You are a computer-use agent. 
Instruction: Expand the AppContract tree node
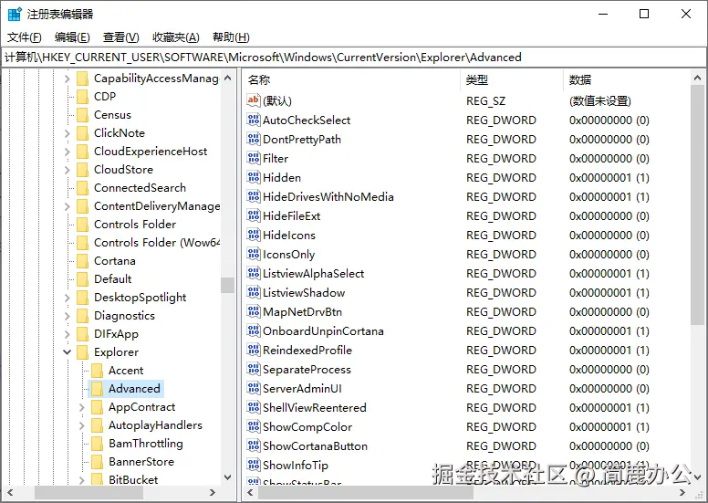[82, 407]
